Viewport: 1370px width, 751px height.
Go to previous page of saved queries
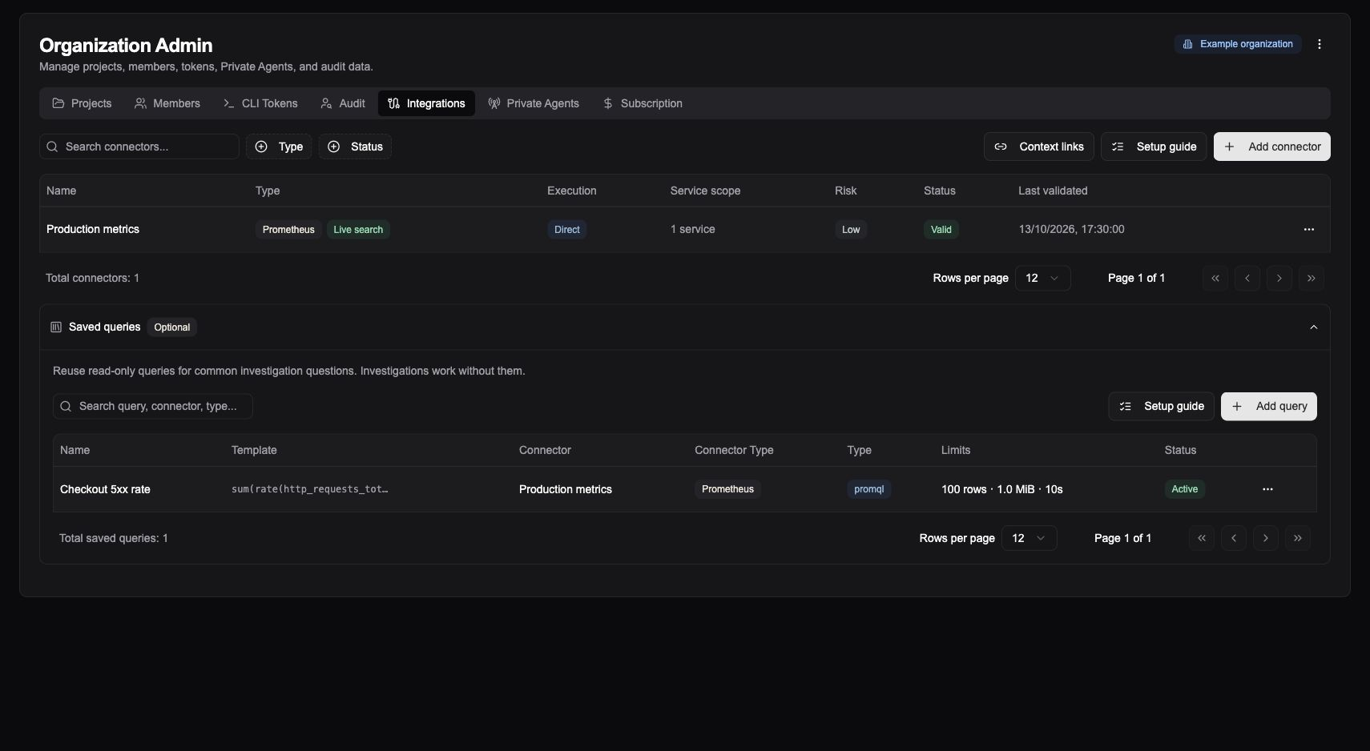tap(1234, 538)
